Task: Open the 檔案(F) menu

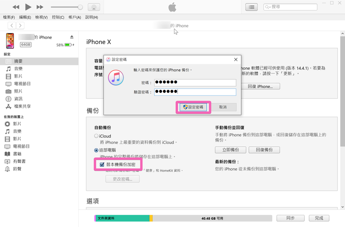Action: tap(9, 17)
